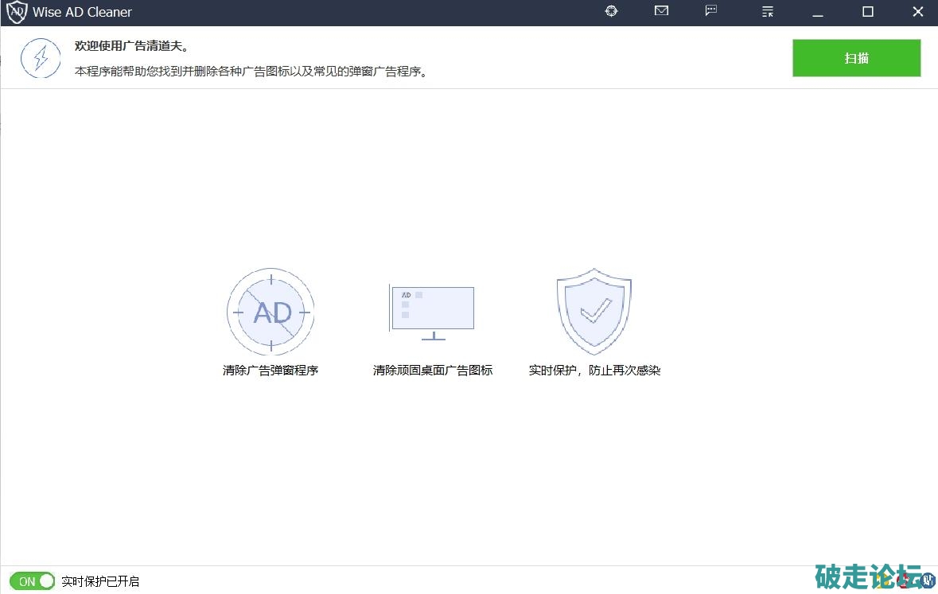938x594 pixels.
Task: Toggle the real-time protection ON switch
Action: coord(33,581)
